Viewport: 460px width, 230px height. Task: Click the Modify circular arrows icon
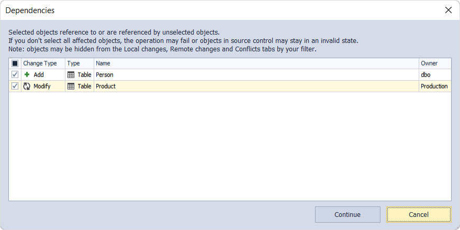27,86
